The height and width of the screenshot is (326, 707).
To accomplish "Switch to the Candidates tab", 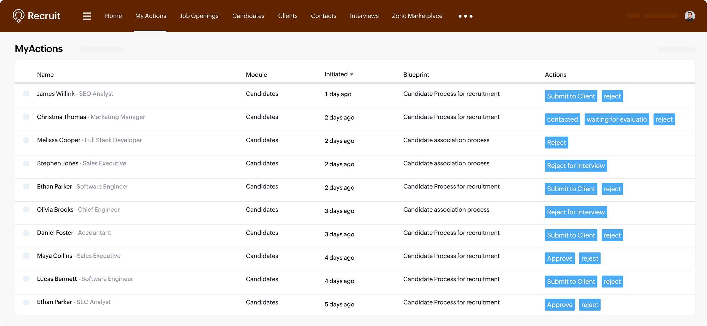I will click(x=248, y=16).
